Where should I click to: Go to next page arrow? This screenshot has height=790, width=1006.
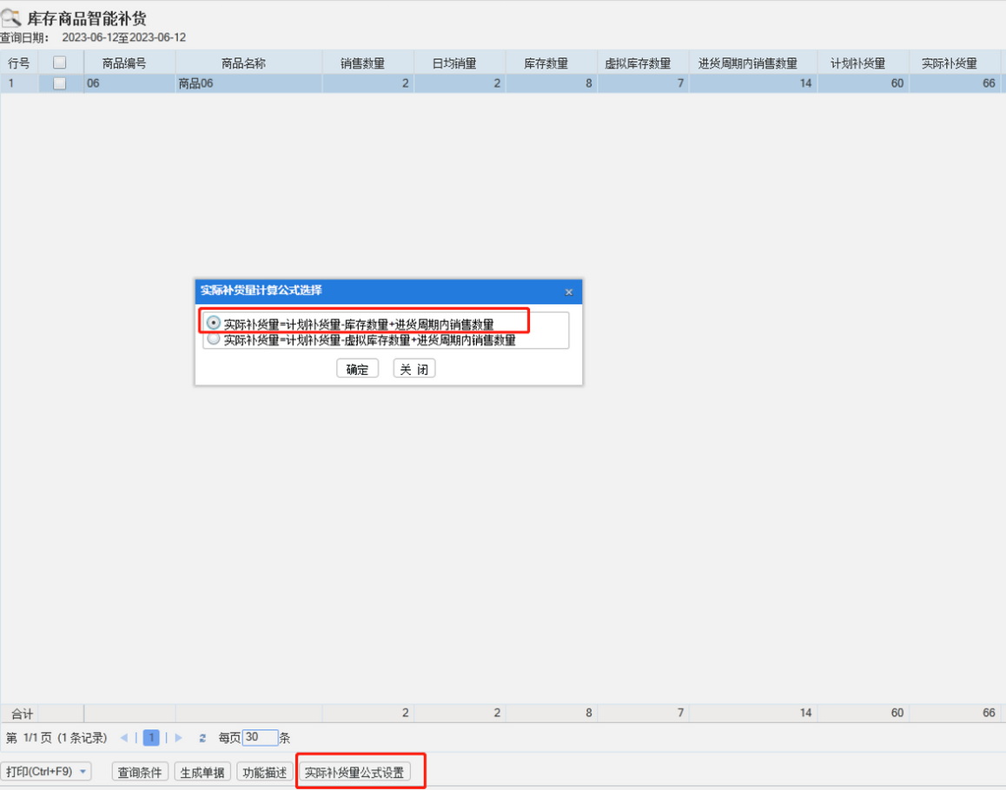pyautogui.click(x=179, y=738)
